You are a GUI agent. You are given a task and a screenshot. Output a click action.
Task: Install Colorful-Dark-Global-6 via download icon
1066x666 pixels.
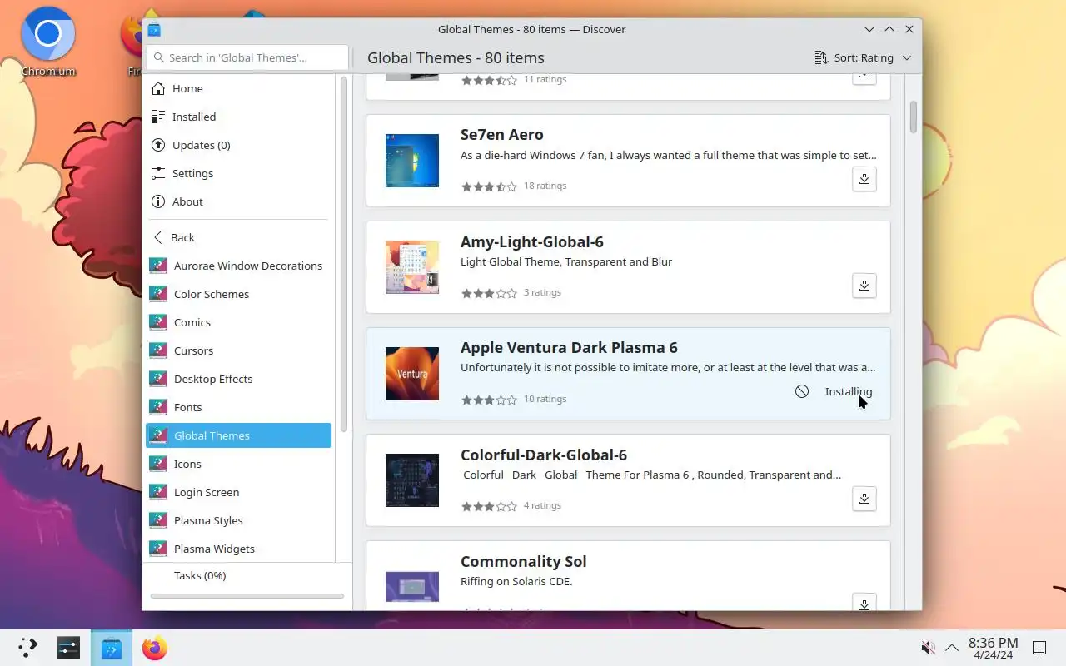tap(864, 499)
